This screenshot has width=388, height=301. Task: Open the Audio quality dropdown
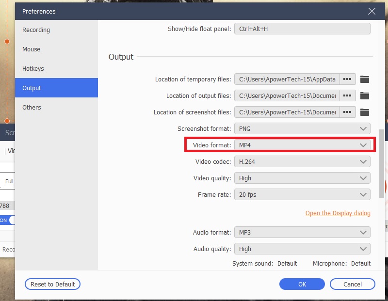[x=302, y=249]
